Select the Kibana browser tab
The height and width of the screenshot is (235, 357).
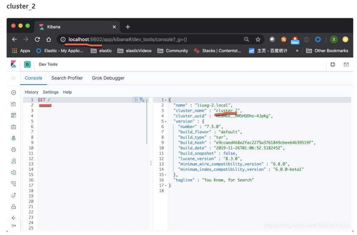(77, 27)
